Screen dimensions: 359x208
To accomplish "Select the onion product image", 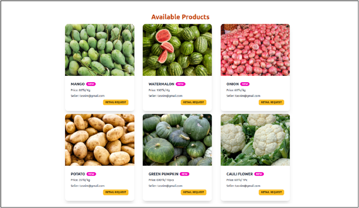I will (x=255, y=50).
